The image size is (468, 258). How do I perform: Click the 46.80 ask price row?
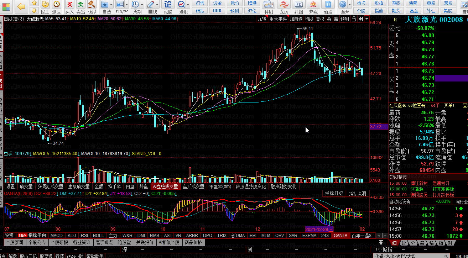(x=428, y=35)
